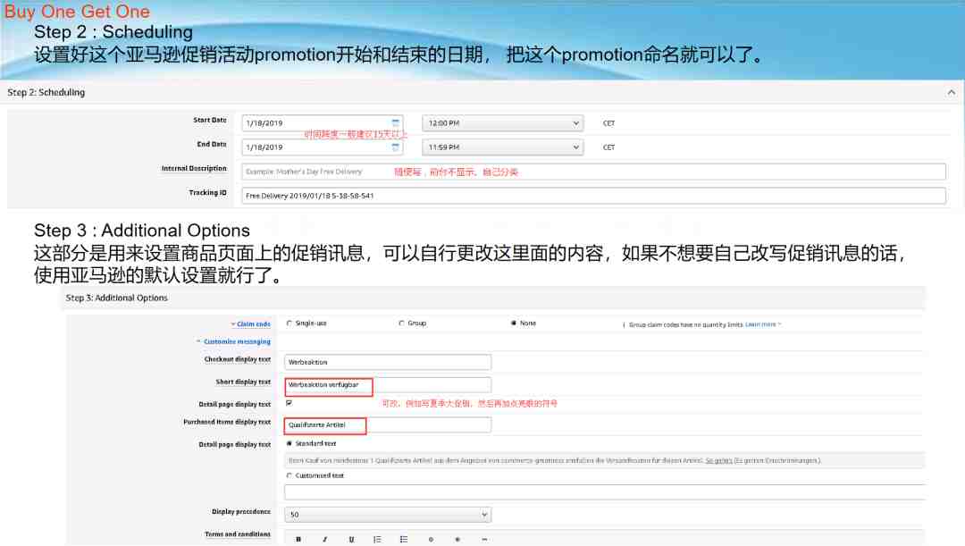The height and width of the screenshot is (546, 965).
Task: Insert bulleted list in Terms editor
Action: [404, 539]
